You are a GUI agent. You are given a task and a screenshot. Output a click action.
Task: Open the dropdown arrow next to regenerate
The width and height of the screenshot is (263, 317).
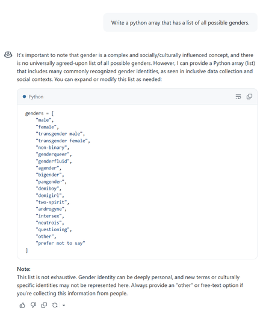click(x=64, y=305)
